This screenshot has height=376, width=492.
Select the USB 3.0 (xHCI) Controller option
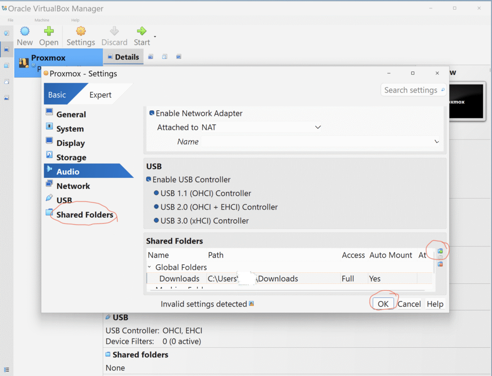tap(156, 221)
